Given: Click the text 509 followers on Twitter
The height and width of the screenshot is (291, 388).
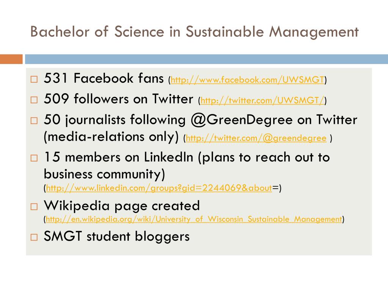Looking at the screenshot, I should pyautogui.click(x=118, y=99).
